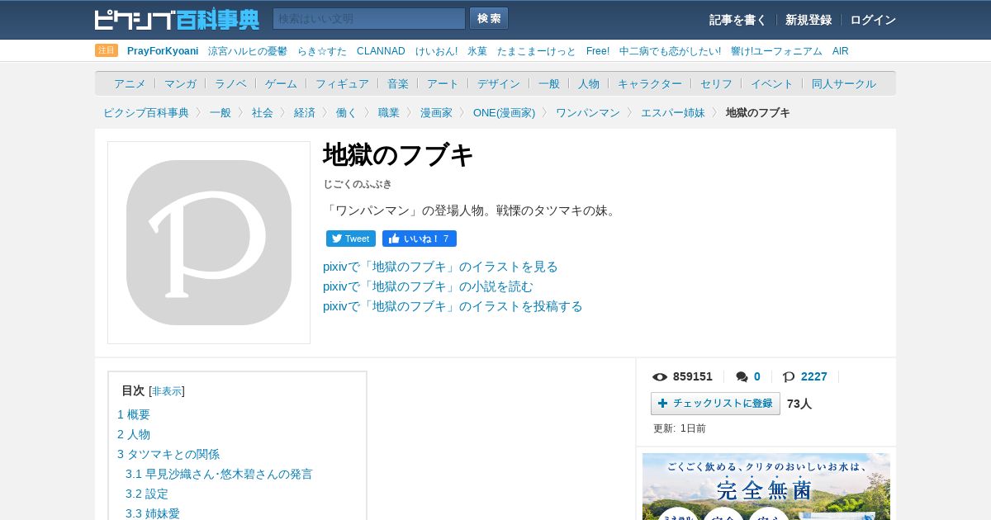Open the らき☆すた trending tag
The height and width of the screenshot is (520, 991).
pyautogui.click(x=322, y=51)
